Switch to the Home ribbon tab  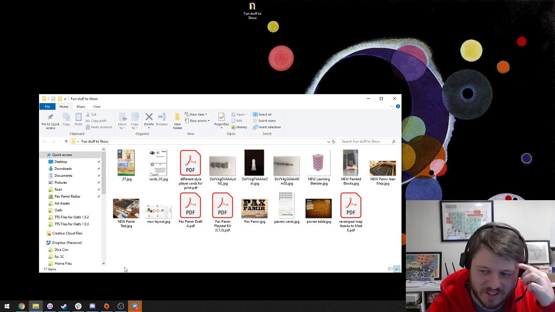click(64, 107)
